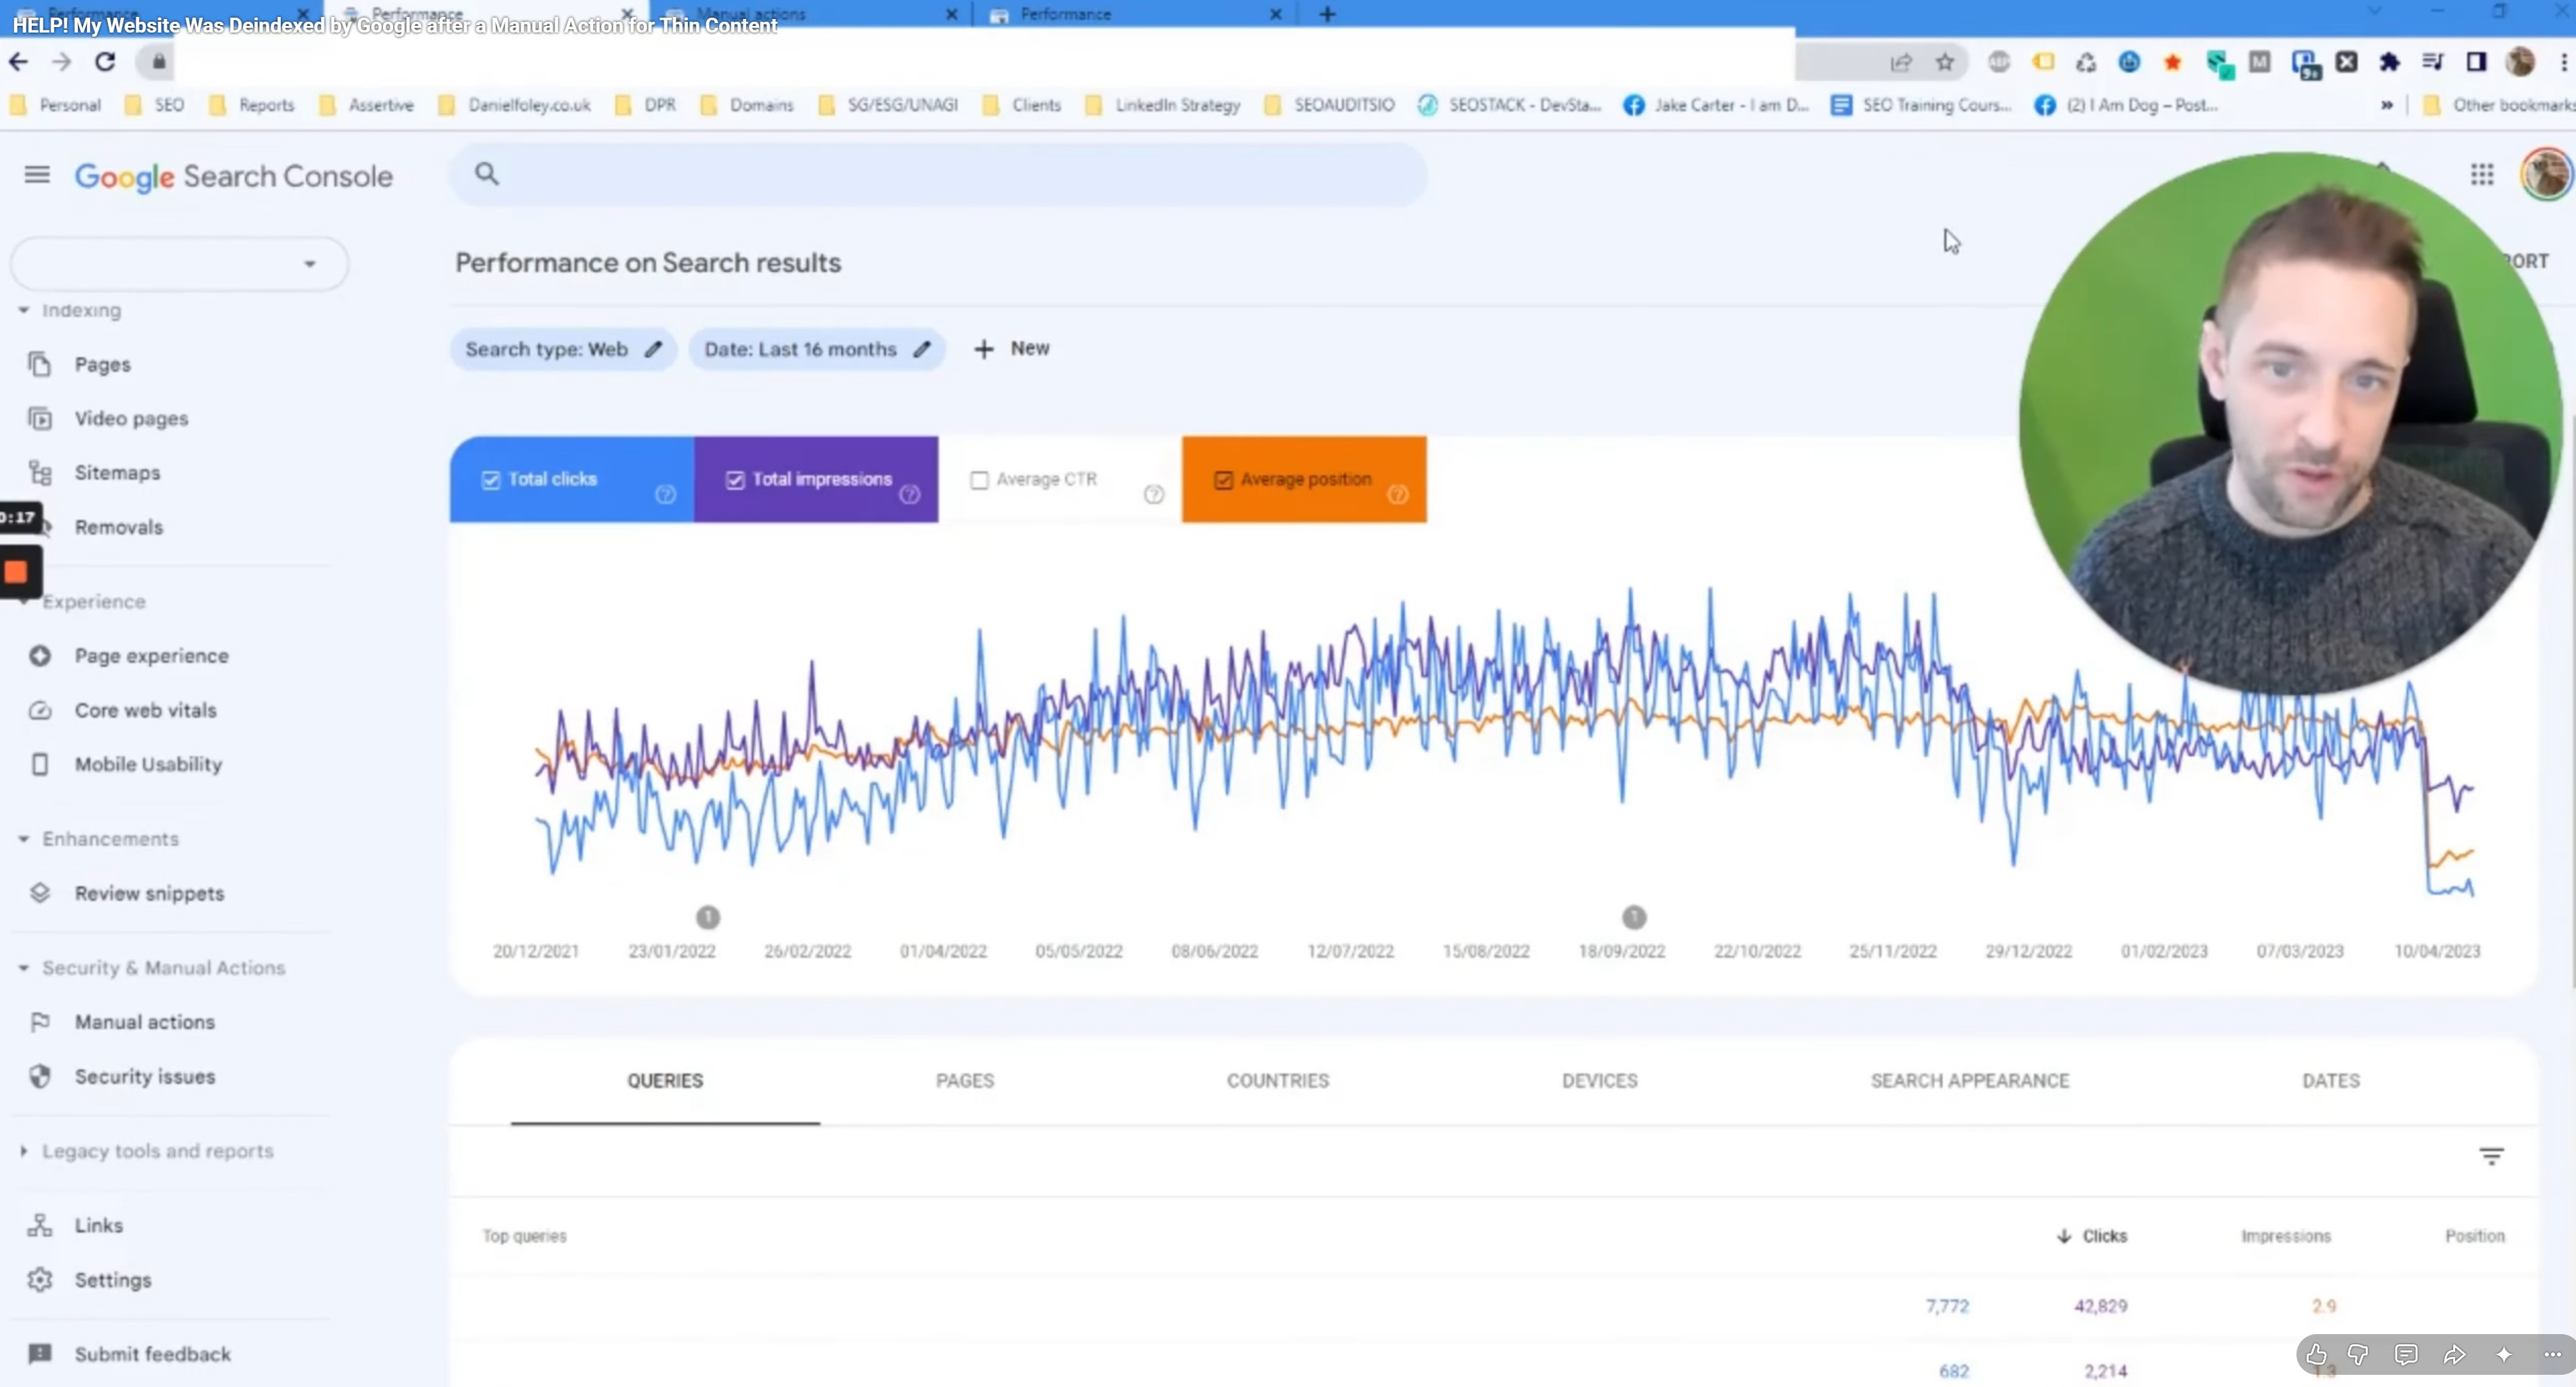Open the browser extensions puzzle icon

[x=2390, y=62]
